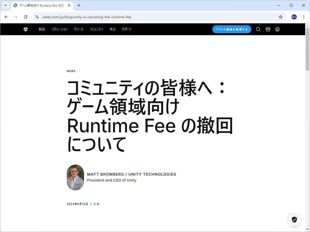The height and width of the screenshot is (232, 310).
Task: Open a new tab with the plus icon
Action: (x=78, y=5)
